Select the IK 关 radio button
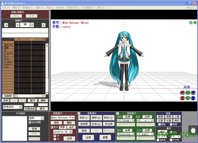The width and height of the screenshot is (198, 143). [x=55, y=139]
